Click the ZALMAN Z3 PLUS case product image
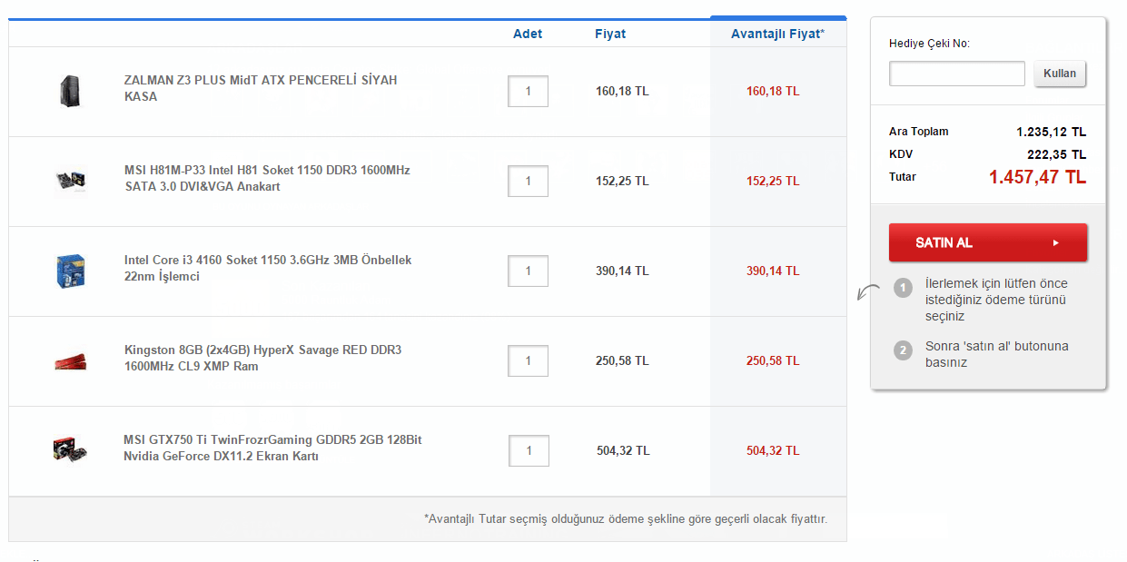Screen dimensions: 1127x562 [71, 91]
